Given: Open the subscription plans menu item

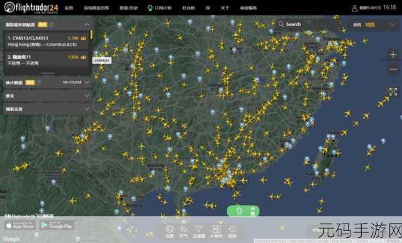Looking at the screenshot, I should (x=159, y=8).
